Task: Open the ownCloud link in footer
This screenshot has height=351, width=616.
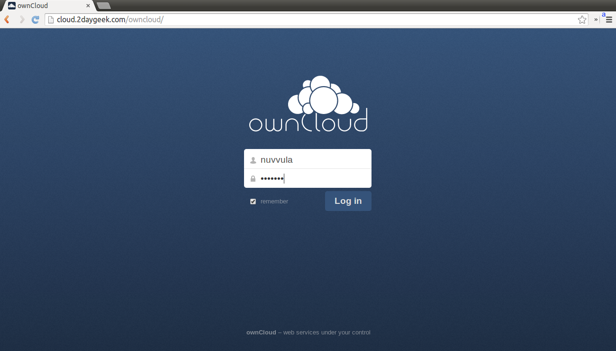Action: pos(261,333)
